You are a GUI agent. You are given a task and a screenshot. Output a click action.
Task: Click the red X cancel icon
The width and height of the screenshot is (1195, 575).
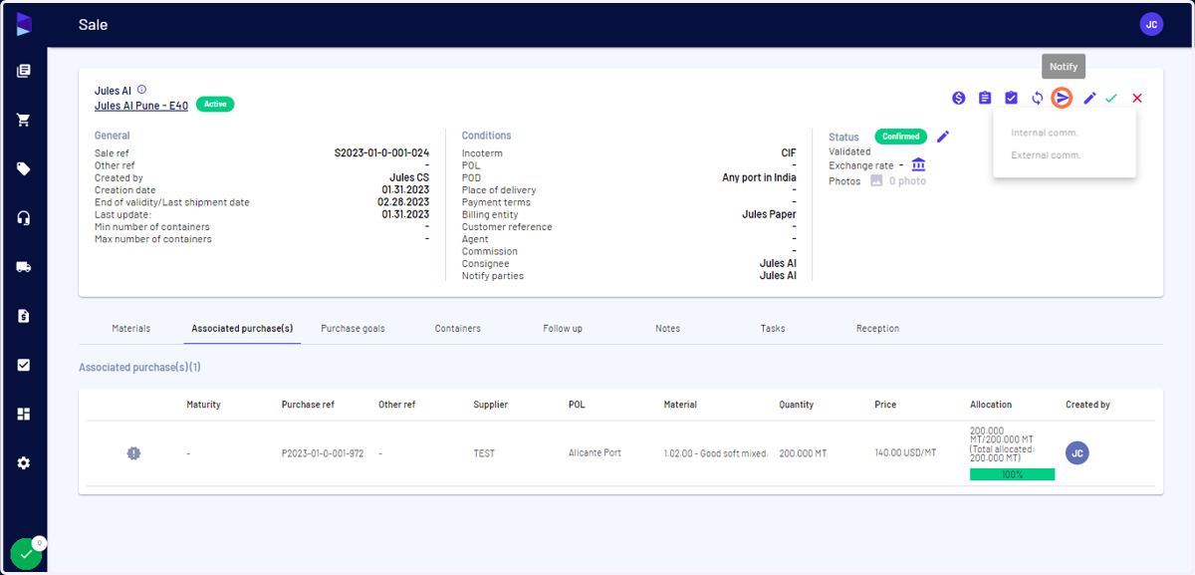(1137, 98)
